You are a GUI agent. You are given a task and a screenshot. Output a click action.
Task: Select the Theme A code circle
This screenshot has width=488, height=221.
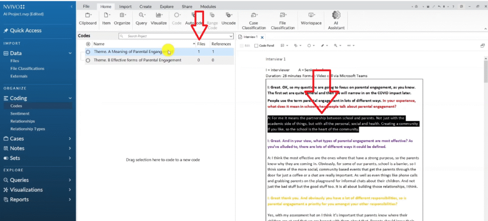pos(88,52)
